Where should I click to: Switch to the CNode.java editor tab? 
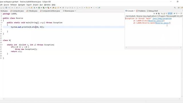pyautogui.click(x=32, y=11)
